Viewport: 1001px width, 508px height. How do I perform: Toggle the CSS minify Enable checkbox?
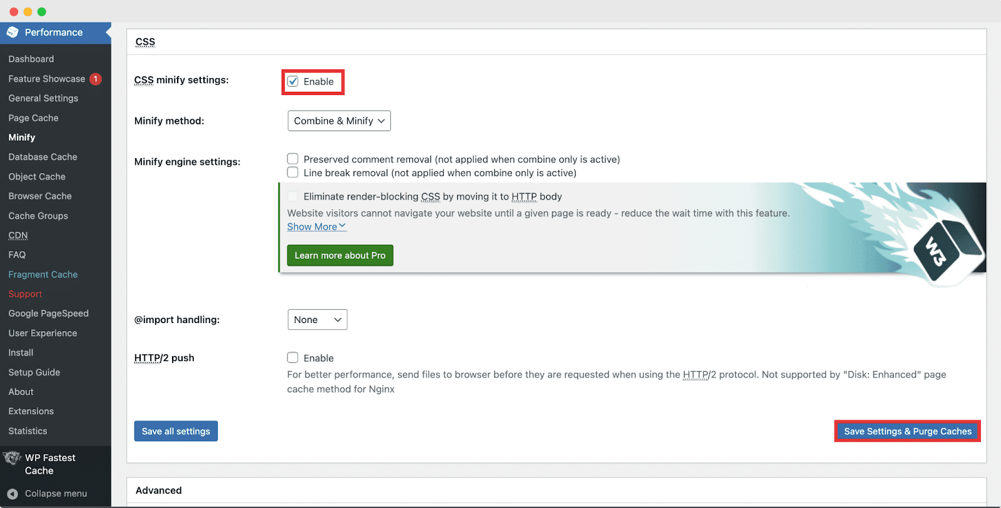pyautogui.click(x=293, y=81)
